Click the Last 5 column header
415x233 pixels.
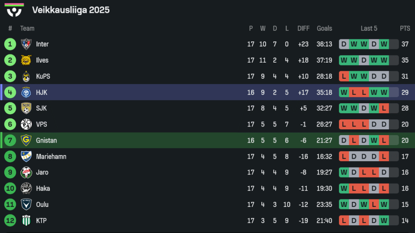coord(369,28)
